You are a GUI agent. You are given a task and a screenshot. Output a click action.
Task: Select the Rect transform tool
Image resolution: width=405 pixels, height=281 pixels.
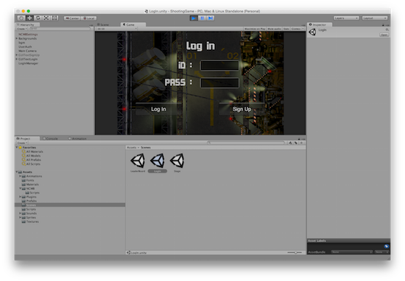pos(54,18)
